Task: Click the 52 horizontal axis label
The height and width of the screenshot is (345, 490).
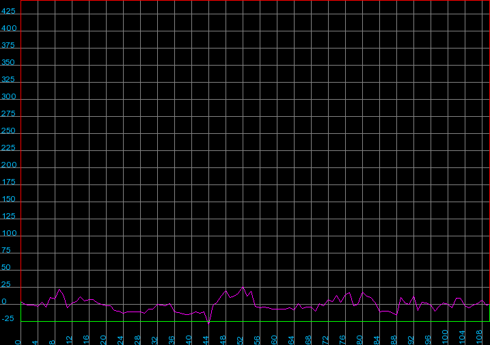Action: click(x=240, y=340)
